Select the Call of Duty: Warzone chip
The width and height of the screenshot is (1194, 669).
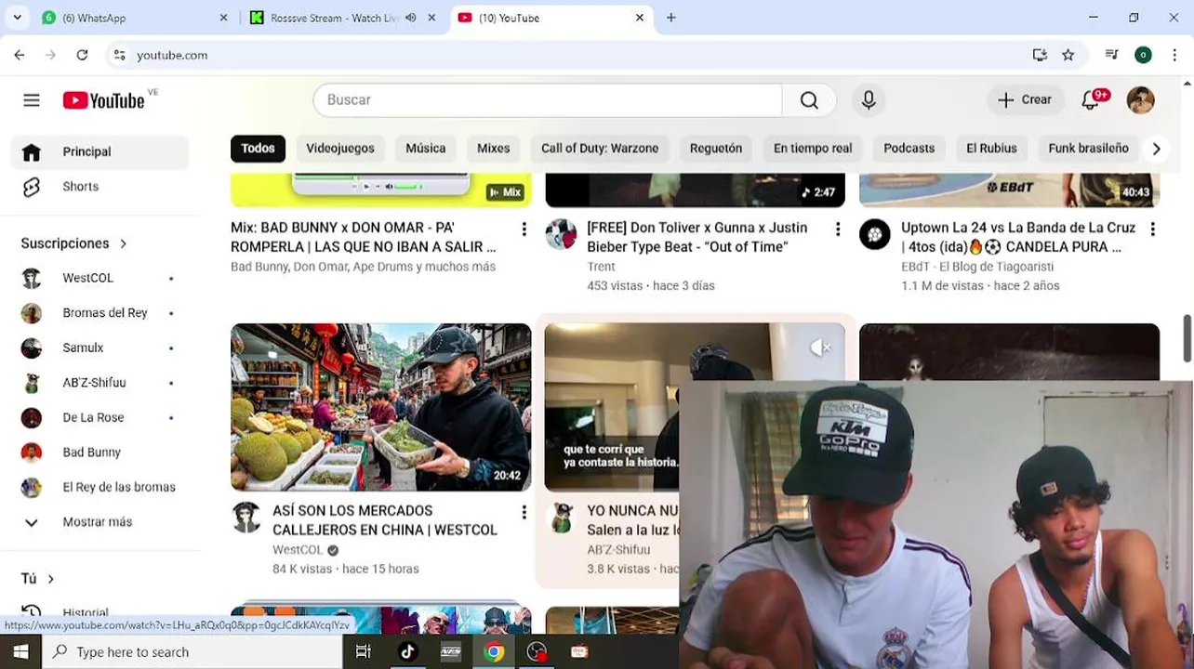tap(600, 149)
